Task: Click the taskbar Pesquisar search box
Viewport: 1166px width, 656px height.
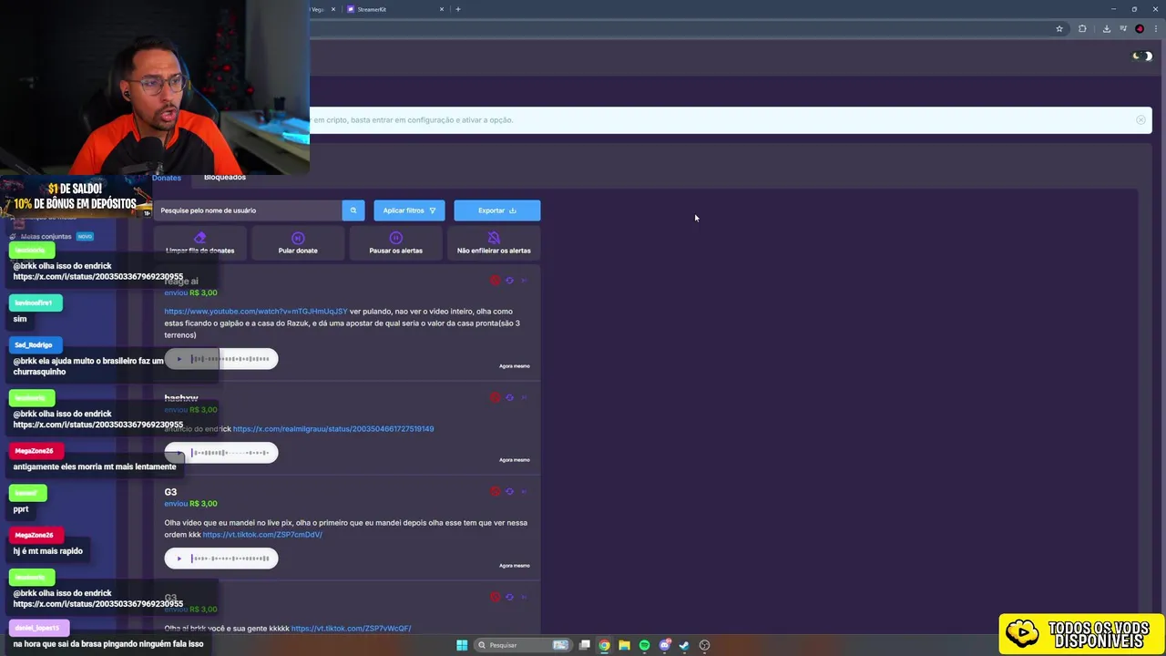Action: (523, 645)
